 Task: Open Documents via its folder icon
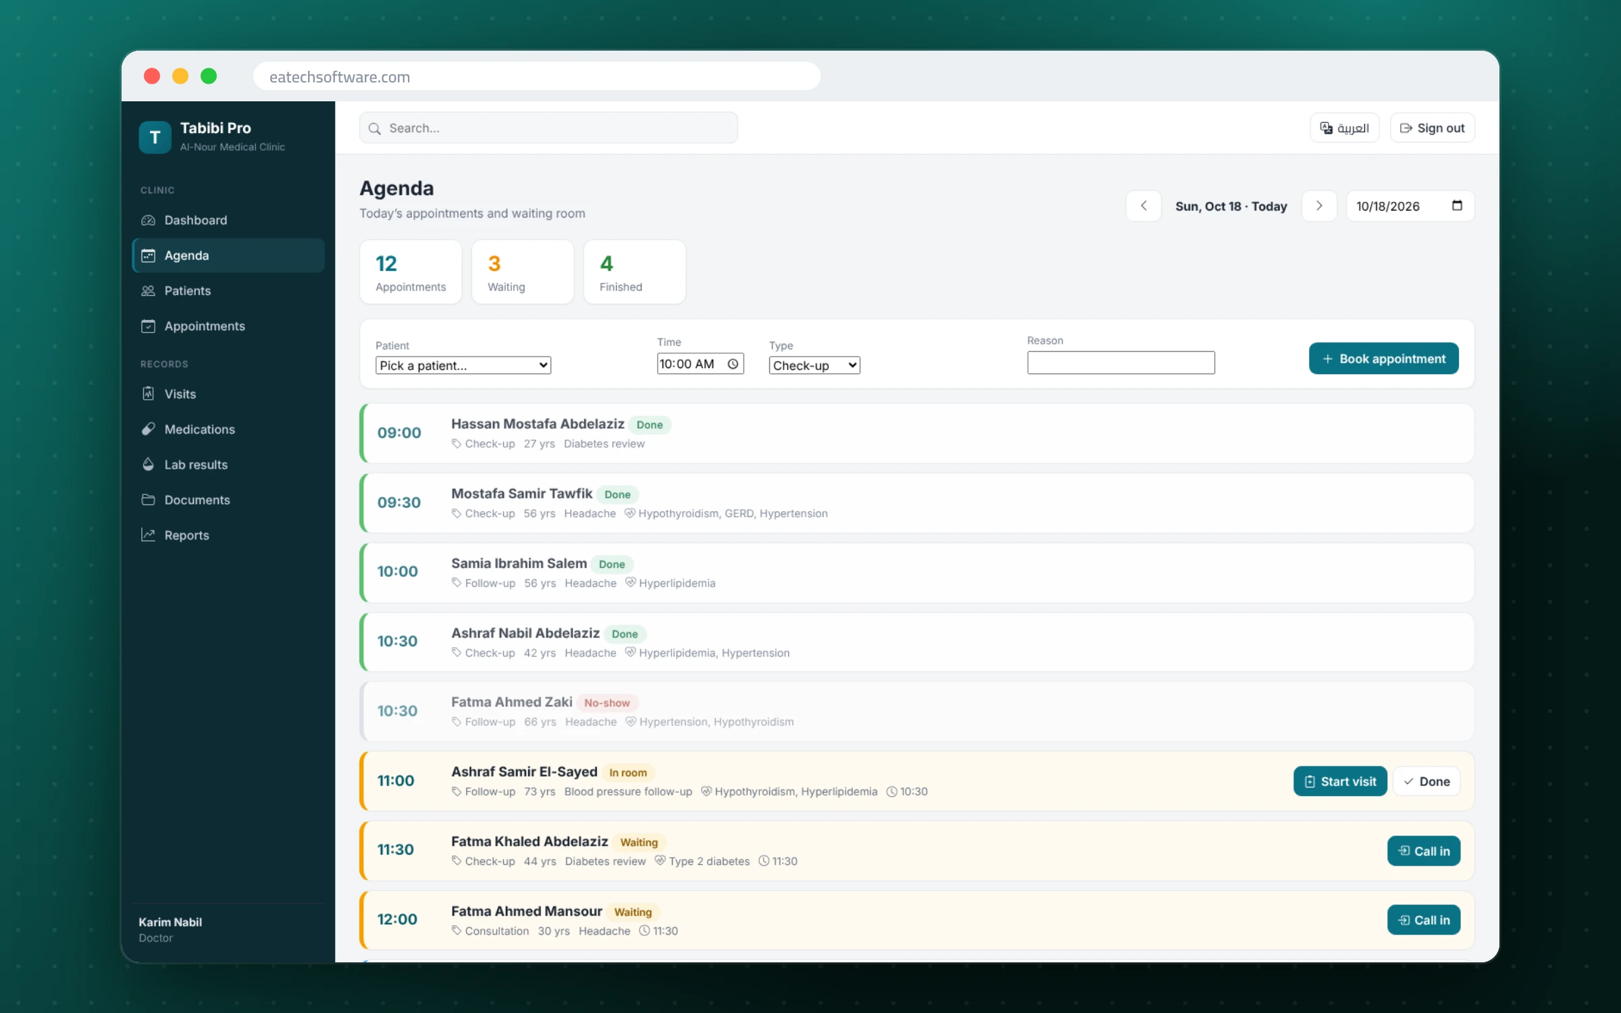pos(148,500)
